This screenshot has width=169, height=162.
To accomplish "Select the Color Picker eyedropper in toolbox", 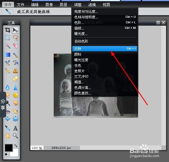I will [x=8, y=128].
